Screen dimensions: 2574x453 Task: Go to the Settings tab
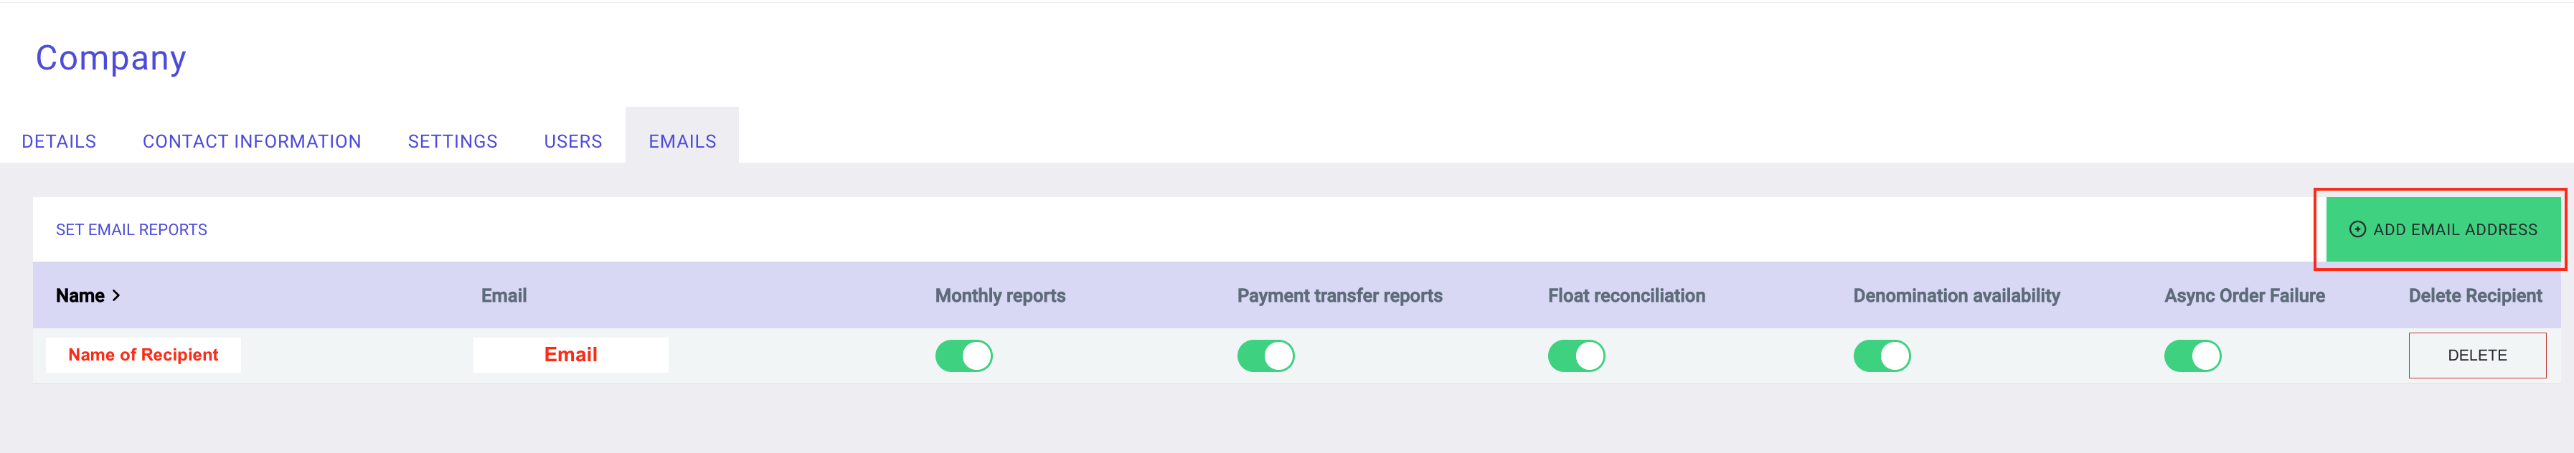tap(453, 142)
